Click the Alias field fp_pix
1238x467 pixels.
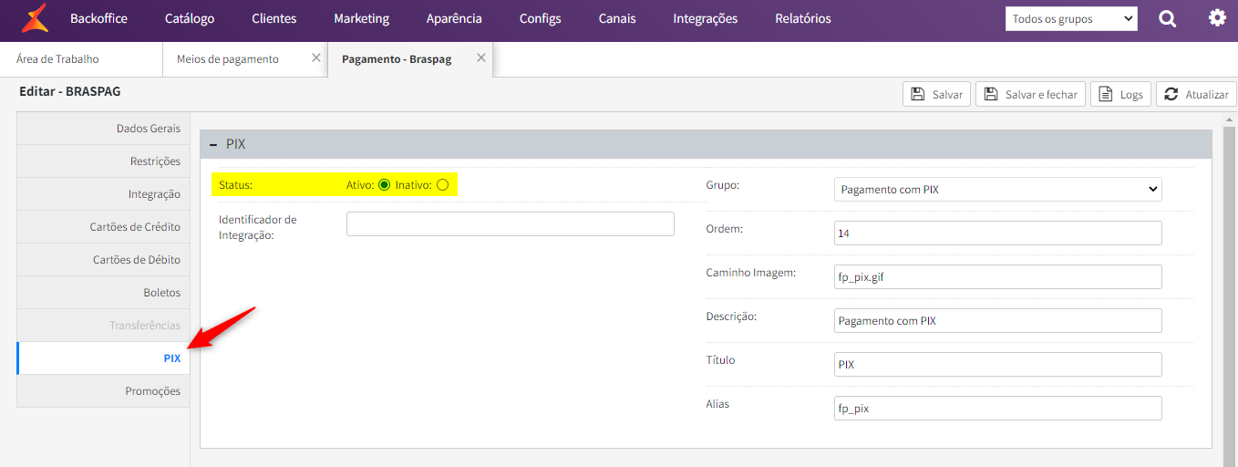(x=998, y=408)
